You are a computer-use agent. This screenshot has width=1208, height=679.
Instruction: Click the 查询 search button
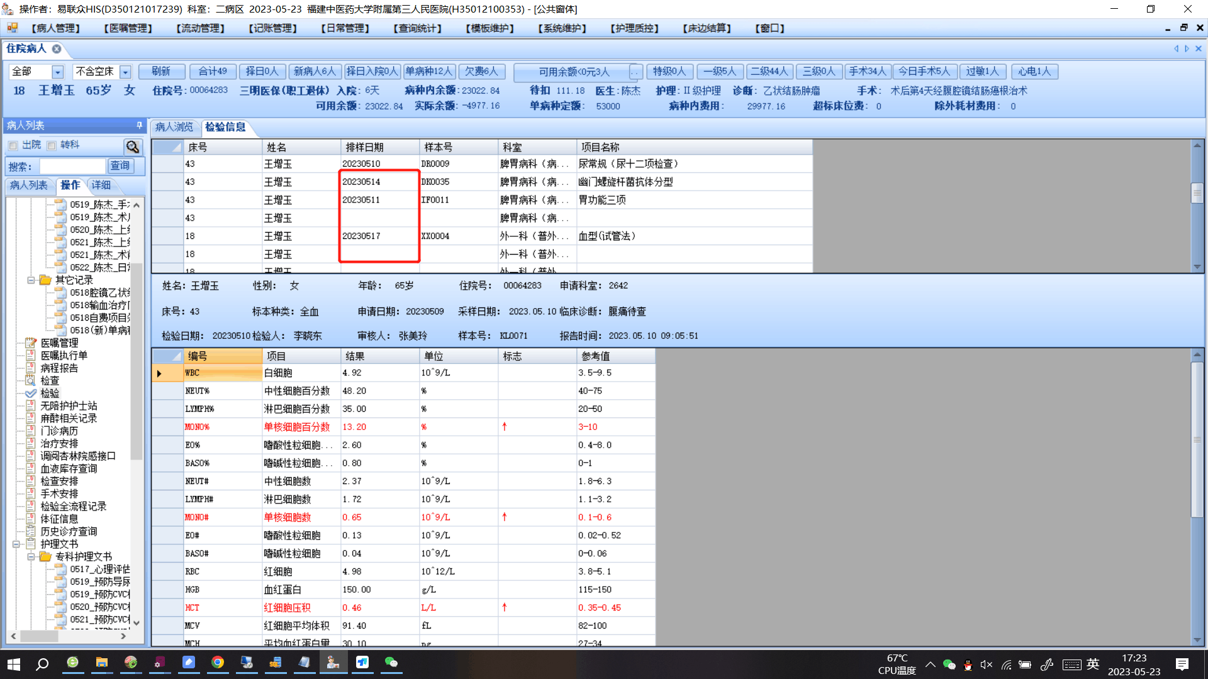pos(120,166)
